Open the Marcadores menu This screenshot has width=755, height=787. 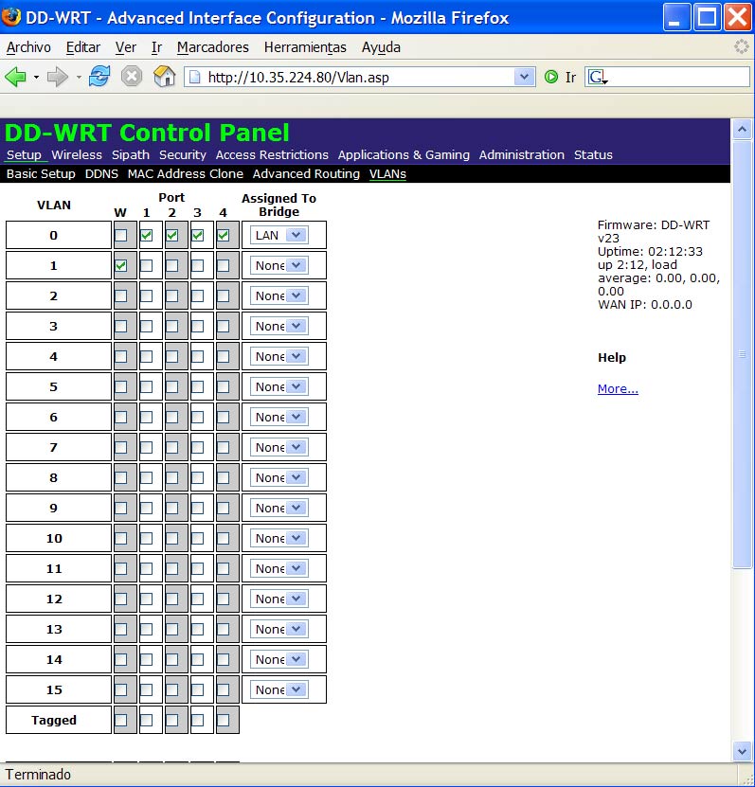(x=212, y=47)
